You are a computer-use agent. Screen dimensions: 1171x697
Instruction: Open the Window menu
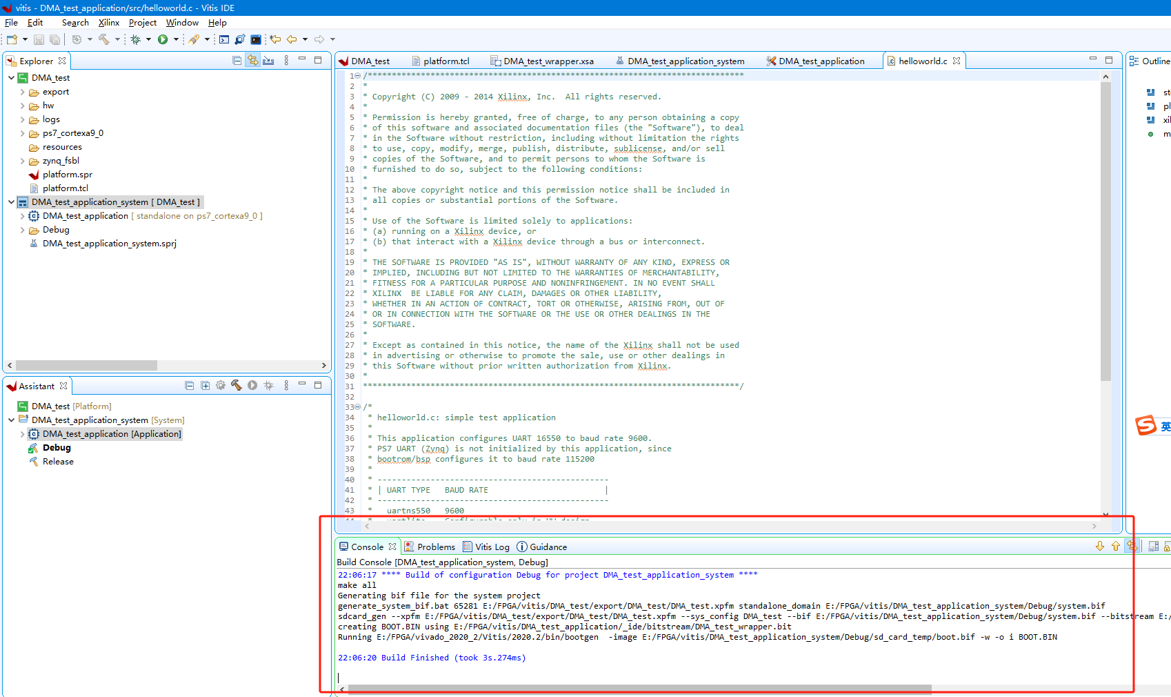(x=182, y=23)
